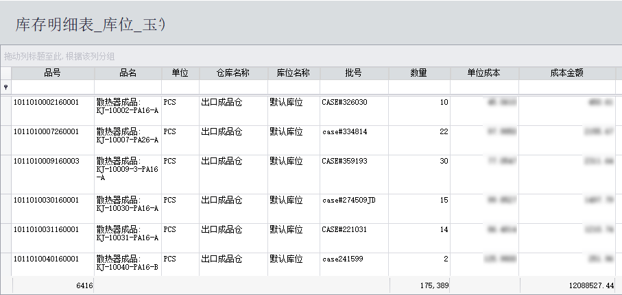
Task: Select cell 1011010030160001
Action: pyautogui.click(x=47, y=200)
